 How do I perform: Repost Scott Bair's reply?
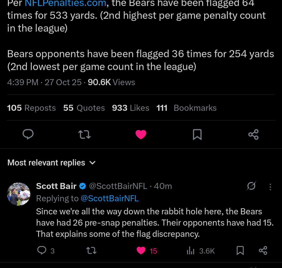pos(91,250)
